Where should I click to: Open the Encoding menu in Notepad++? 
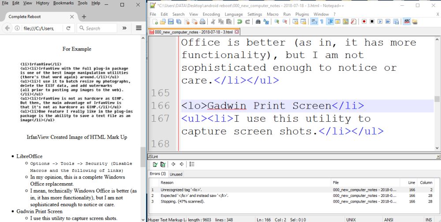click(x=211, y=14)
